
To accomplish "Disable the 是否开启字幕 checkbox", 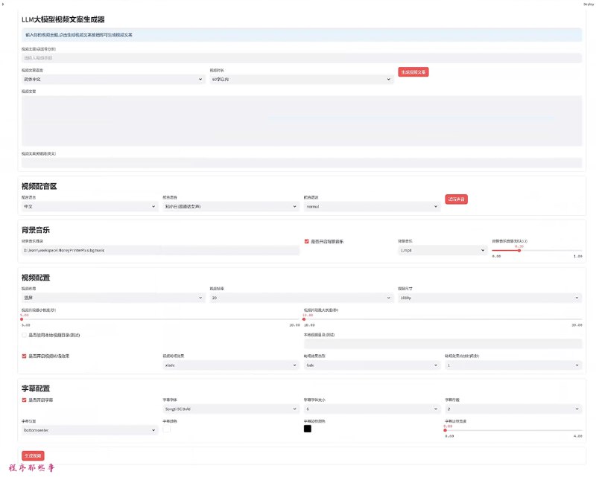I will point(25,400).
